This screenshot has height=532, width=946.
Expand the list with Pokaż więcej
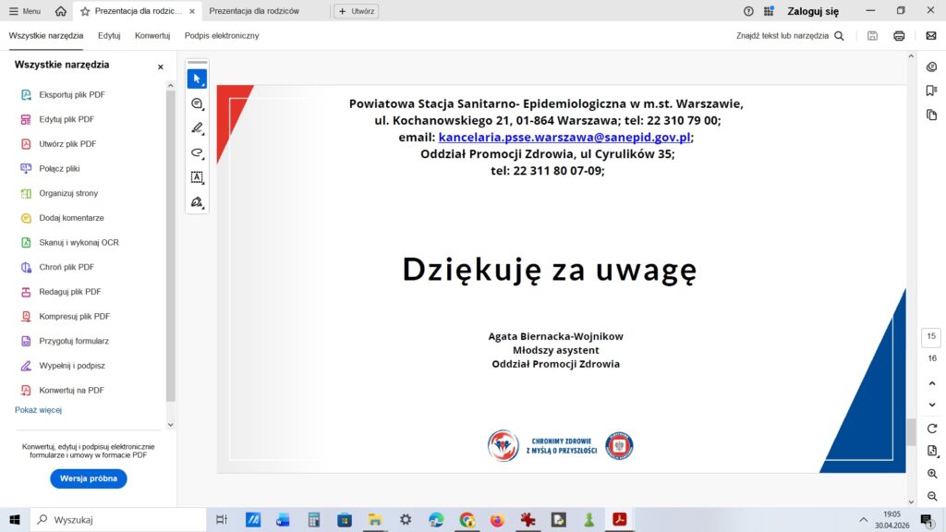pos(38,410)
